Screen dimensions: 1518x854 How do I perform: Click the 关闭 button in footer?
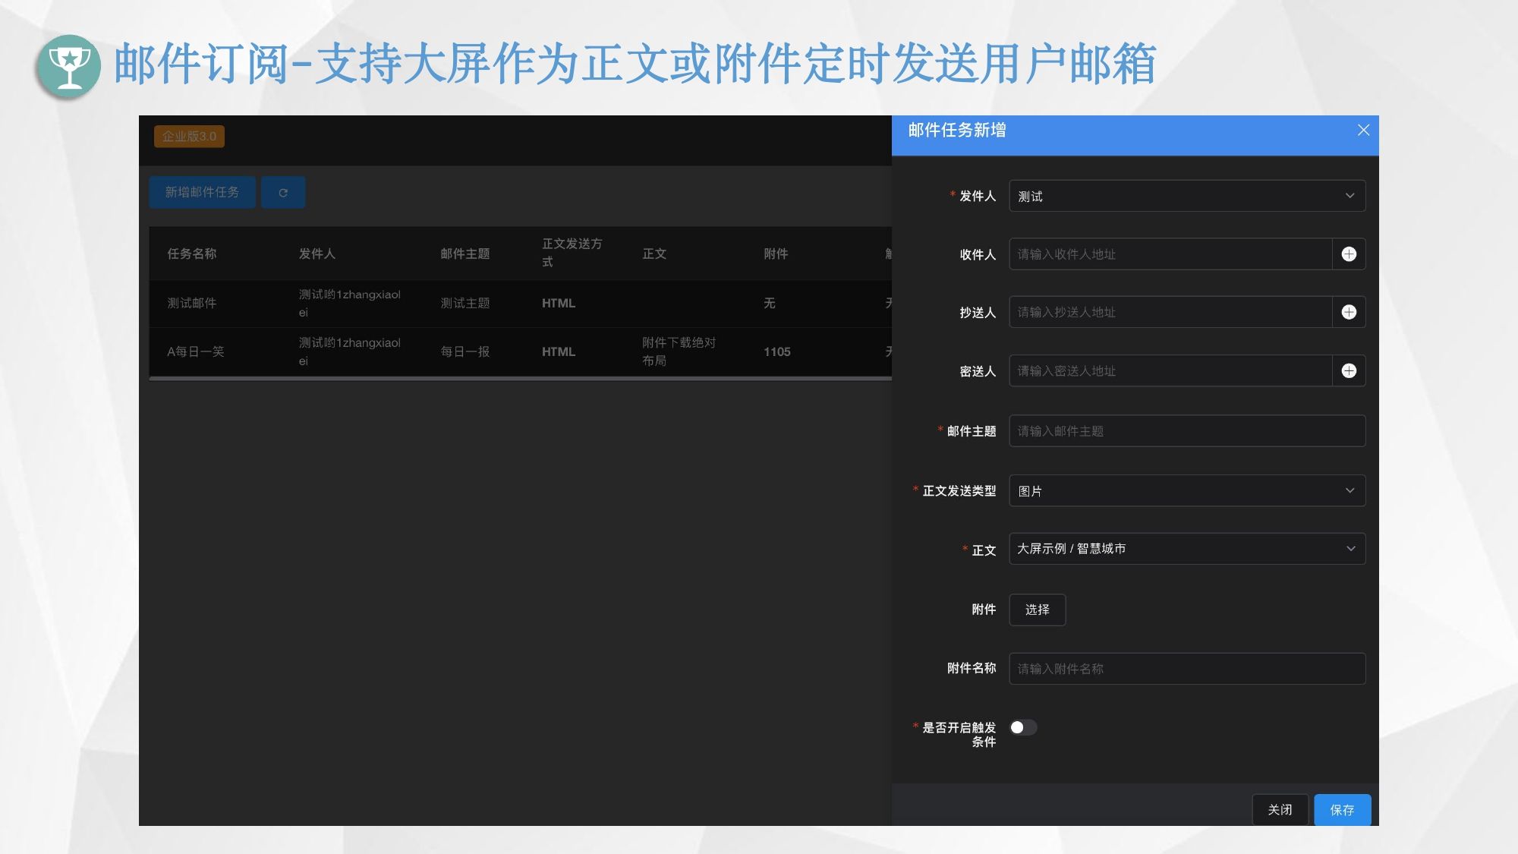[x=1280, y=810]
